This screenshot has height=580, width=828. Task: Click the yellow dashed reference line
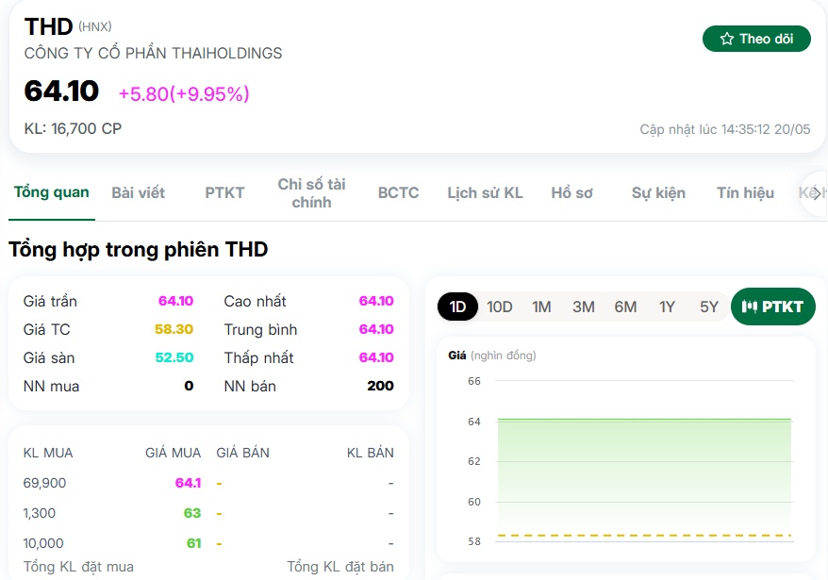pos(644,535)
